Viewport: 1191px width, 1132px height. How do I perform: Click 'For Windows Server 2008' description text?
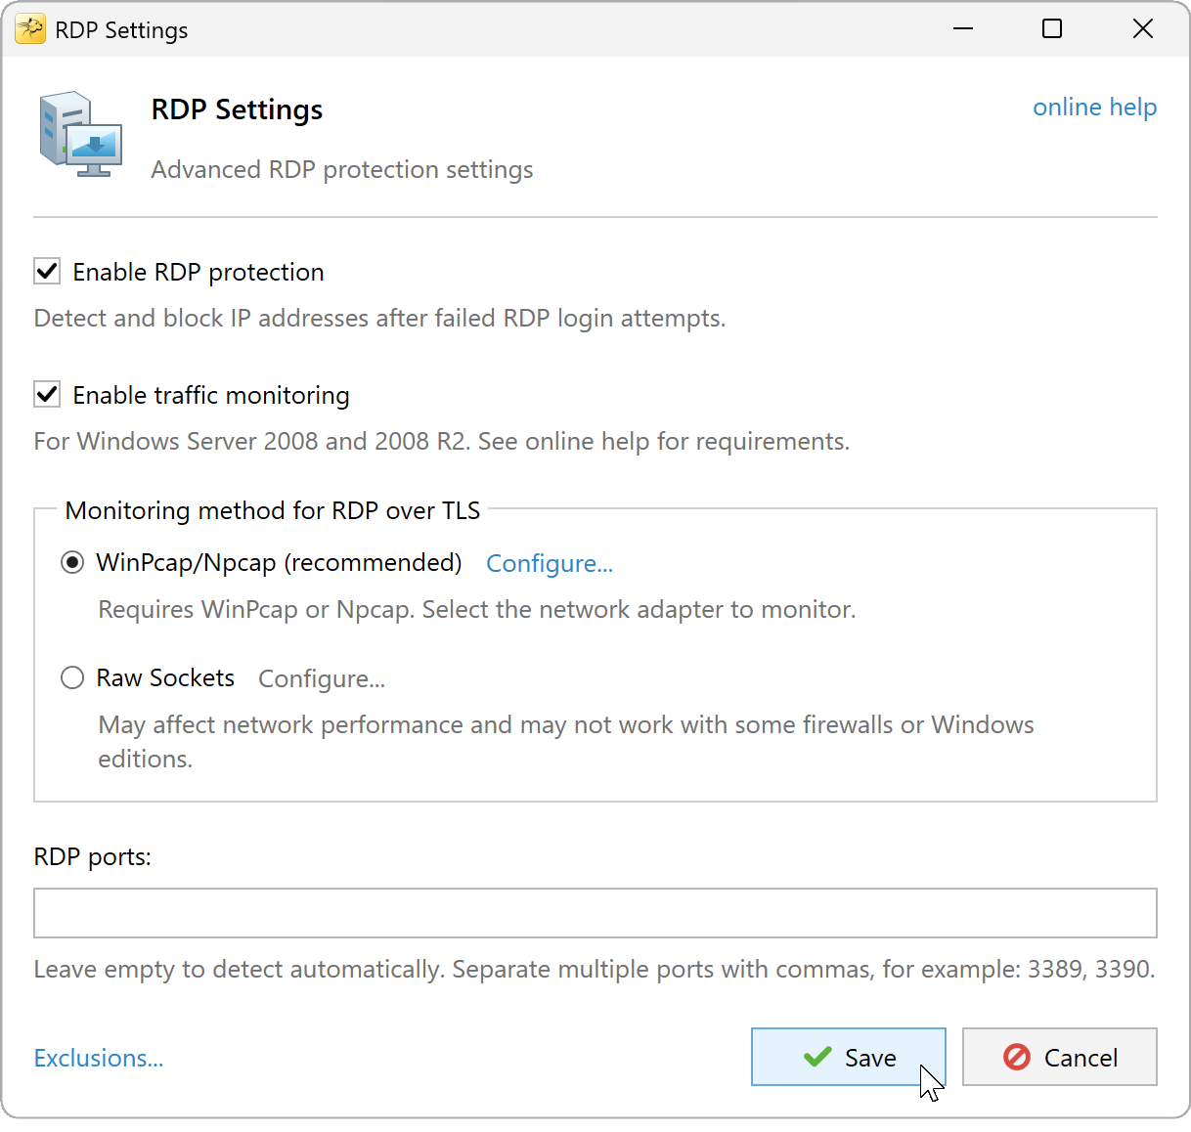coord(442,442)
